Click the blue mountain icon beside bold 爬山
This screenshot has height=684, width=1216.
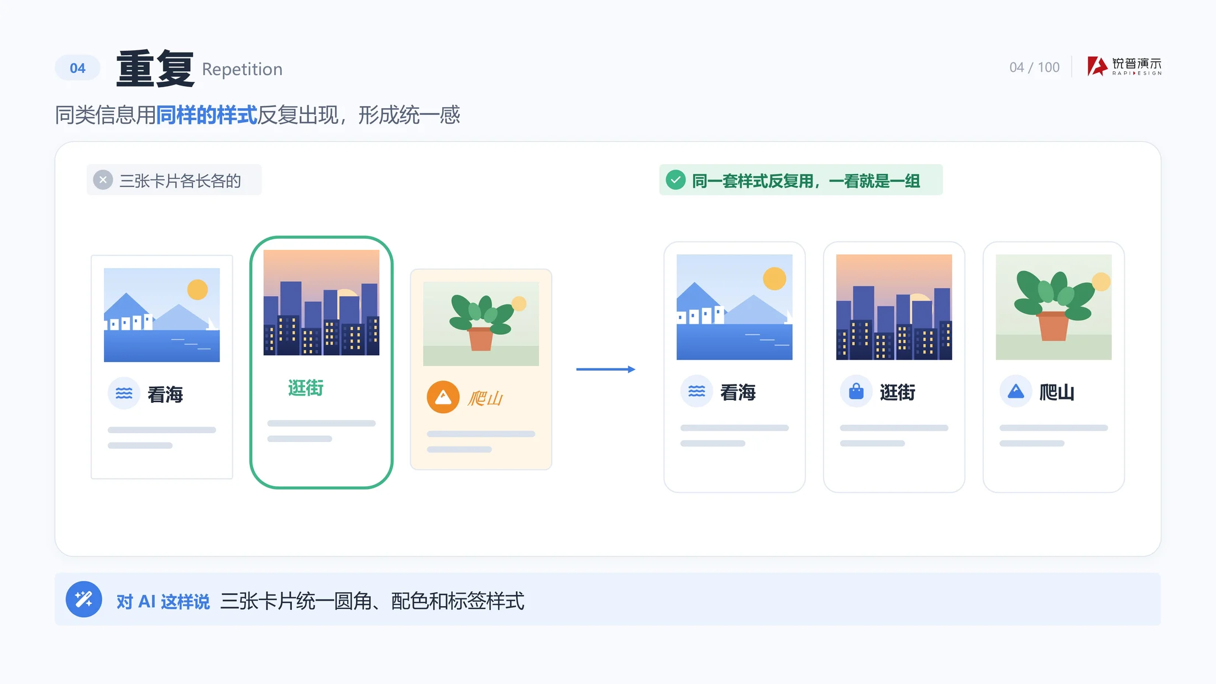1016,392
